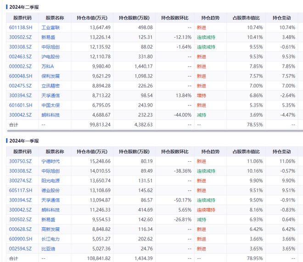The height and width of the screenshot is (262, 303).
Task: Click 持仓趋势 header in Q1 table
Action: pyautogui.click(x=210, y=152)
